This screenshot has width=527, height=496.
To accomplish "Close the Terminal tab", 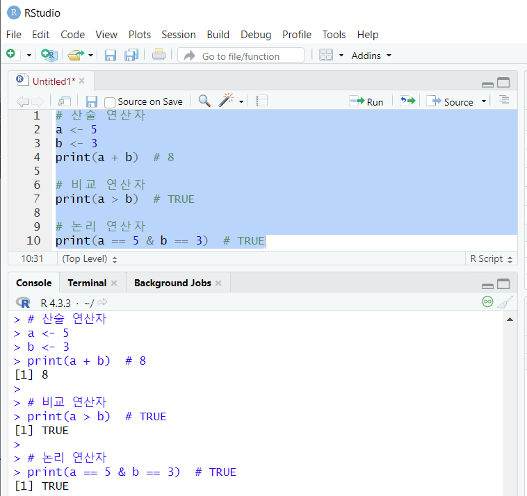I will click(114, 283).
